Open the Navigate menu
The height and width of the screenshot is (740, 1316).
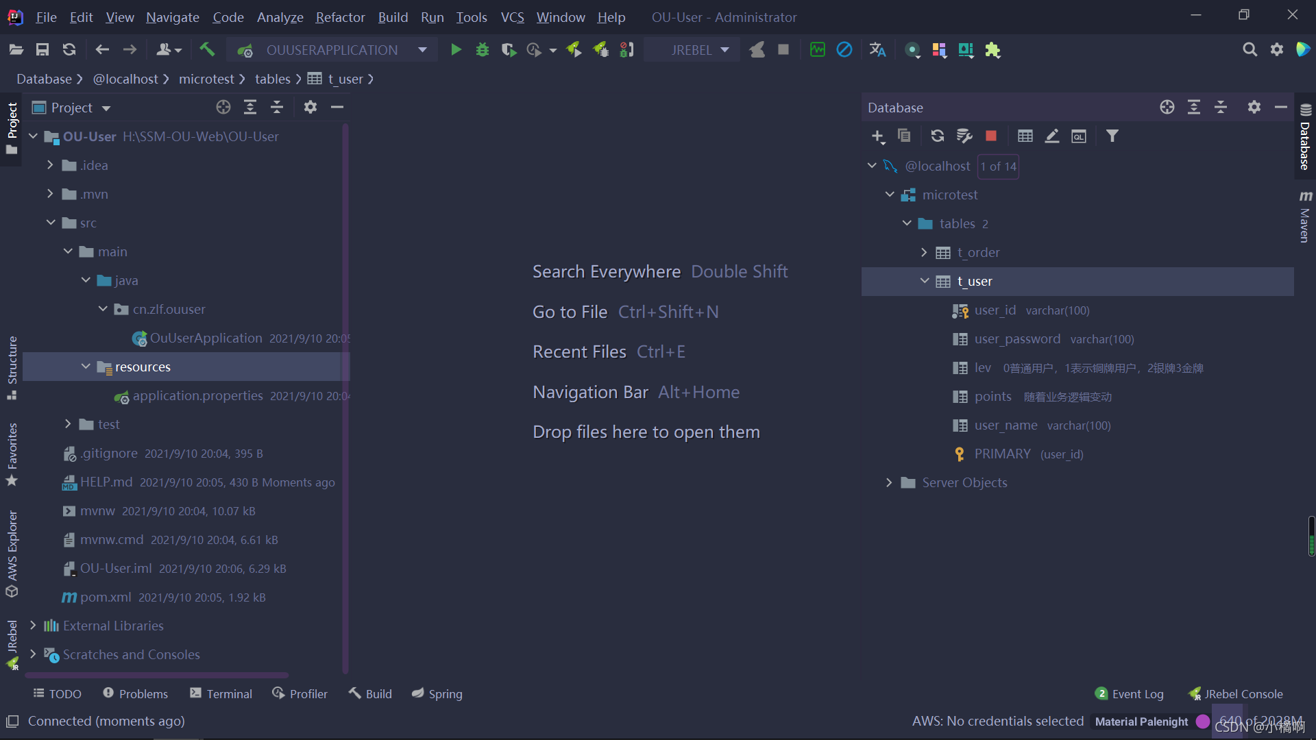[173, 16]
